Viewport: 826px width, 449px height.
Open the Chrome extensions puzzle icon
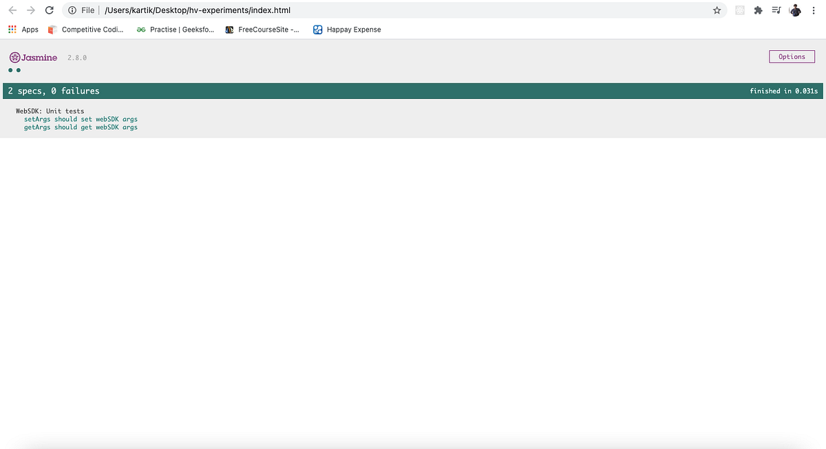point(758,10)
